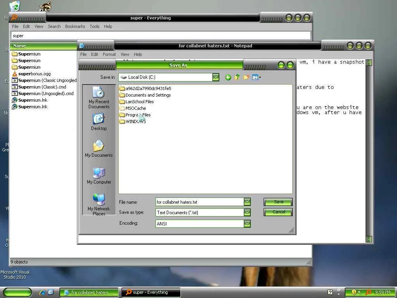
Task: Select Documents and Settings folder
Action: click(145, 95)
